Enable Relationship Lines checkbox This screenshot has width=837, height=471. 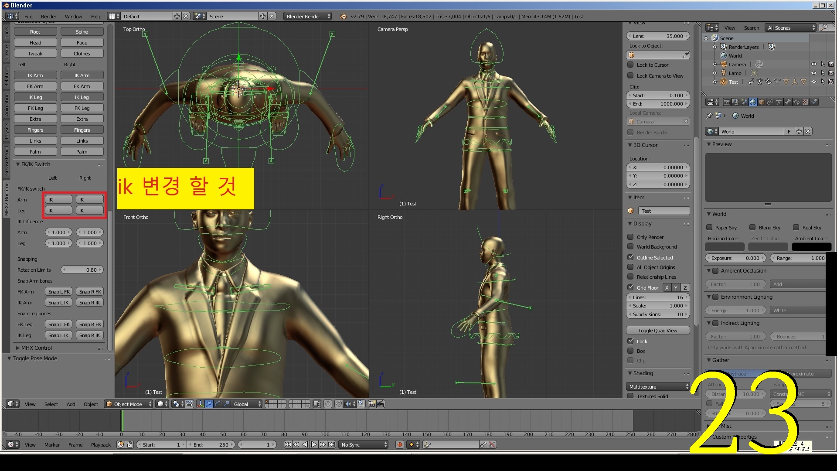(x=630, y=276)
